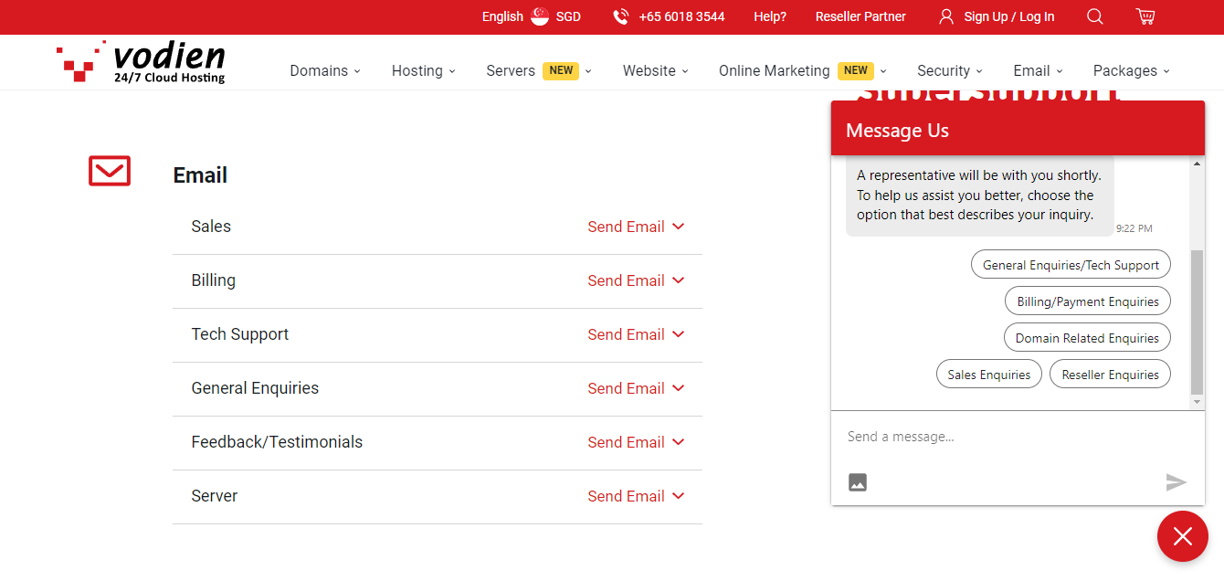
Task: Click the chat scrollbar up arrow
Action: click(x=1198, y=164)
